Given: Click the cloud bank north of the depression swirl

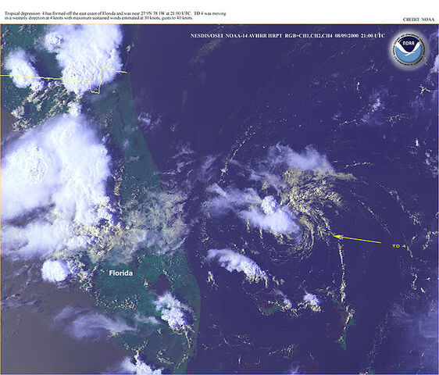Looking at the screenshot, I should [x=301, y=159].
